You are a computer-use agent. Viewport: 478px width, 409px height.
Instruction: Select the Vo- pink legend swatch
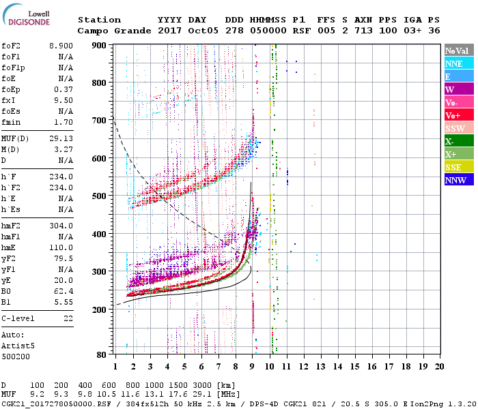click(459, 102)
